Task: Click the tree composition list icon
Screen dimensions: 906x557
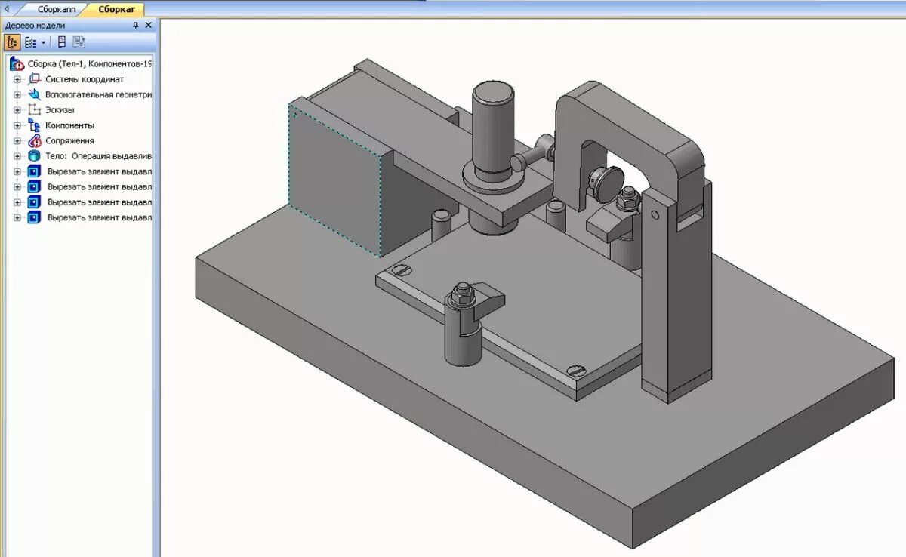Action: click(31, 42)
